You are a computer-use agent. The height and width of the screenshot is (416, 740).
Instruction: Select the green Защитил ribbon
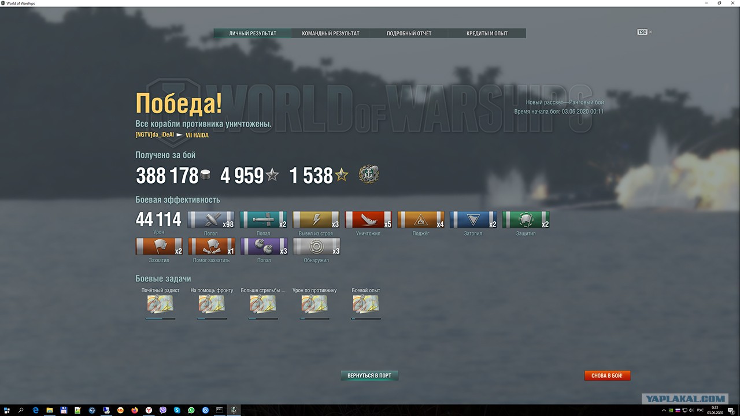pos(526,220)
